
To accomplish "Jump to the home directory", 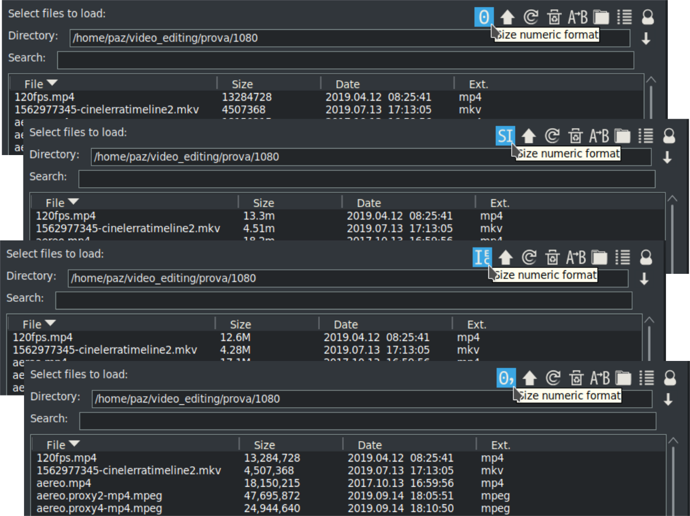I will 670,379.
